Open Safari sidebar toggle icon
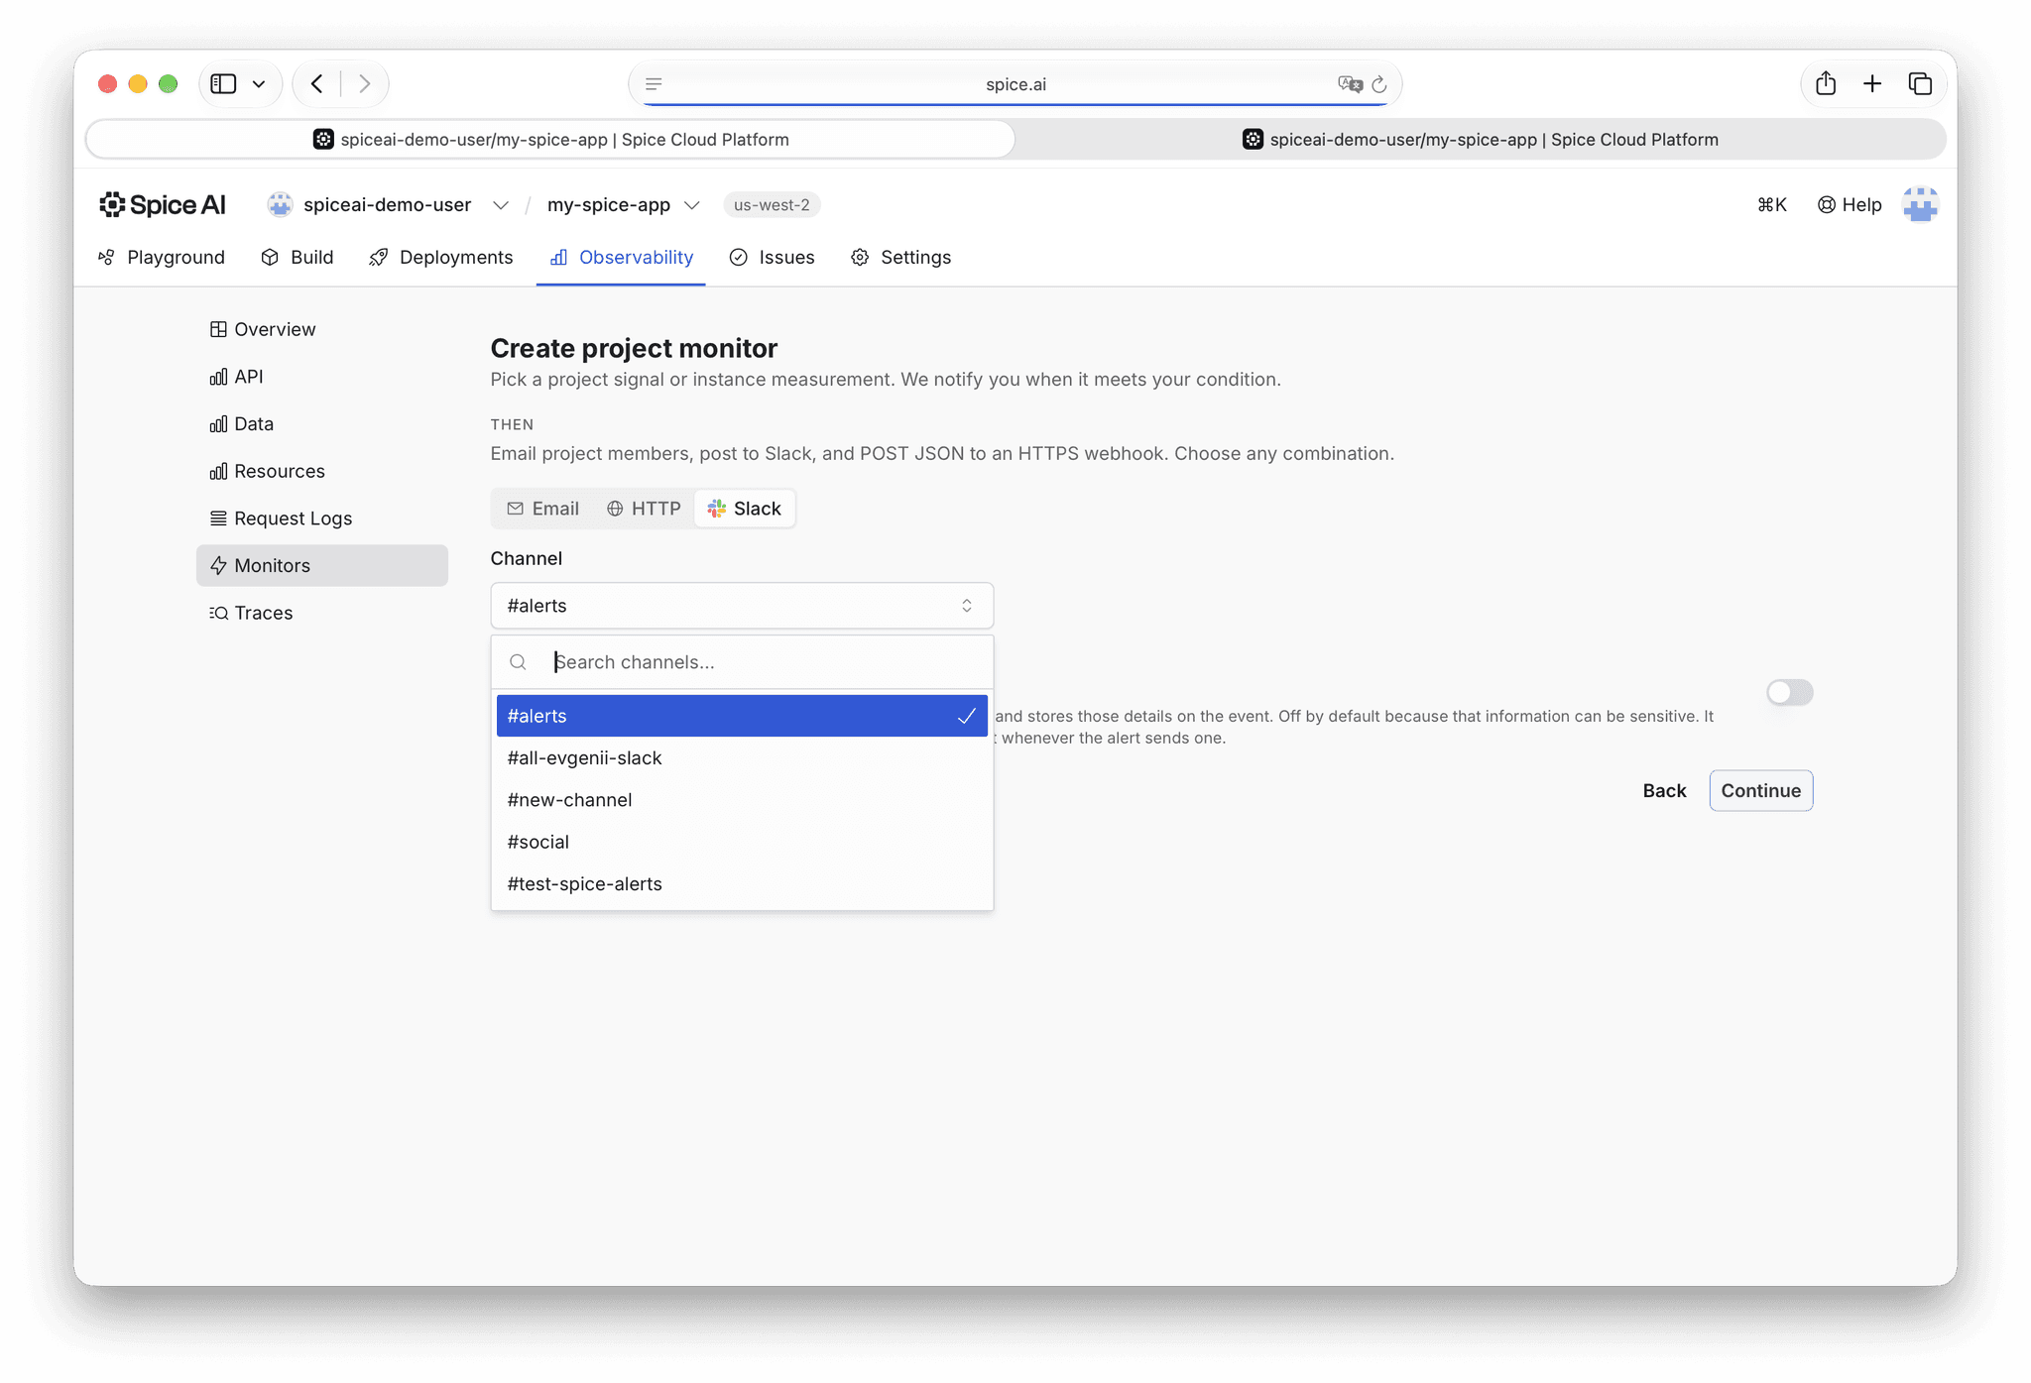The height and width of the screenshot is (1383, 2031). click(x=223, y=84)
